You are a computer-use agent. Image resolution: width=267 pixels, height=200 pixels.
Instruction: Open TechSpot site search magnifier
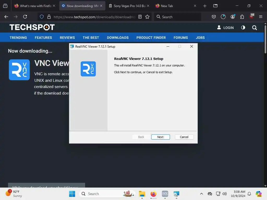[254, 28]
